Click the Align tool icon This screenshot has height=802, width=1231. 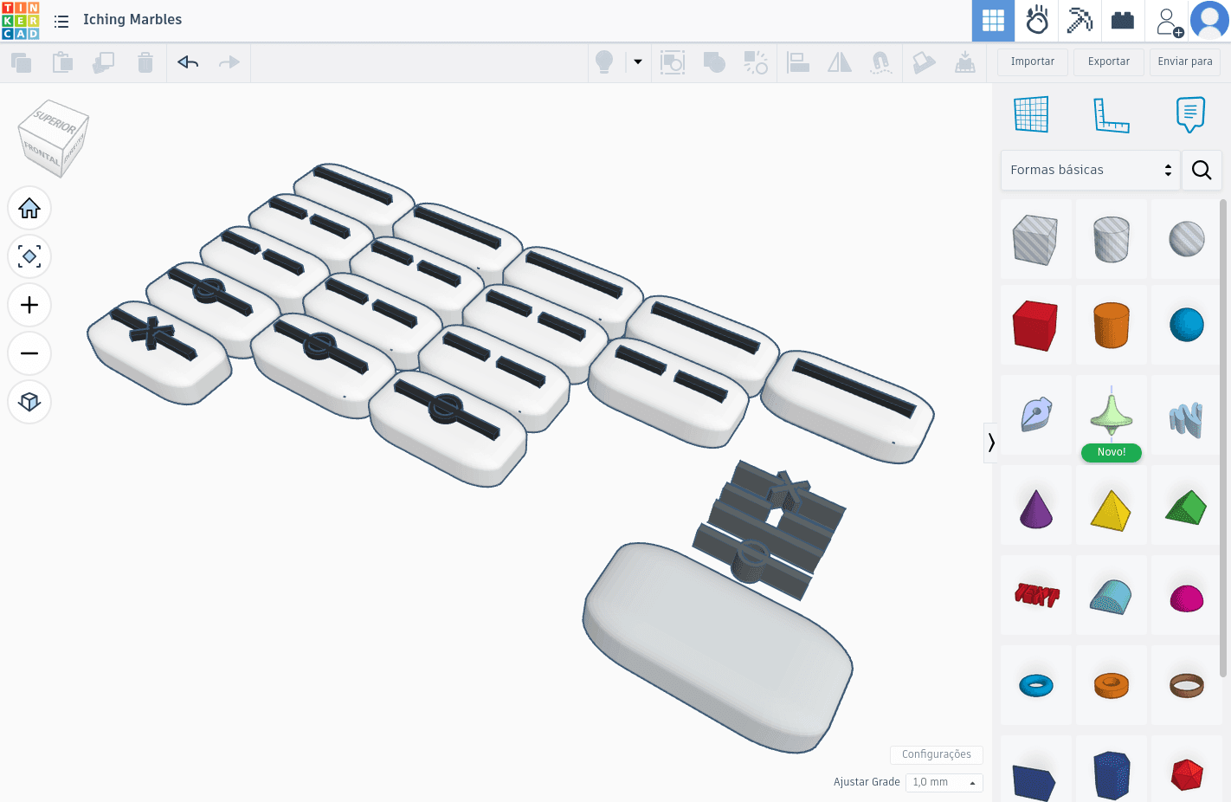pos(798,62)
